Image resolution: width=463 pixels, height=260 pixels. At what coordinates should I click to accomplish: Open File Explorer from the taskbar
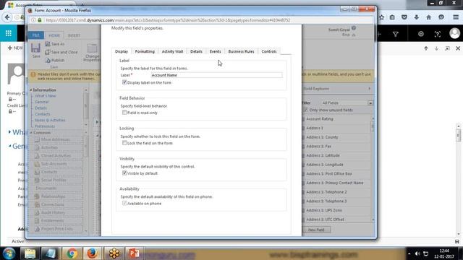[30, 253]
